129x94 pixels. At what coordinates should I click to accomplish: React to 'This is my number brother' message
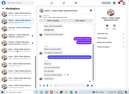(x=65, y=75)
